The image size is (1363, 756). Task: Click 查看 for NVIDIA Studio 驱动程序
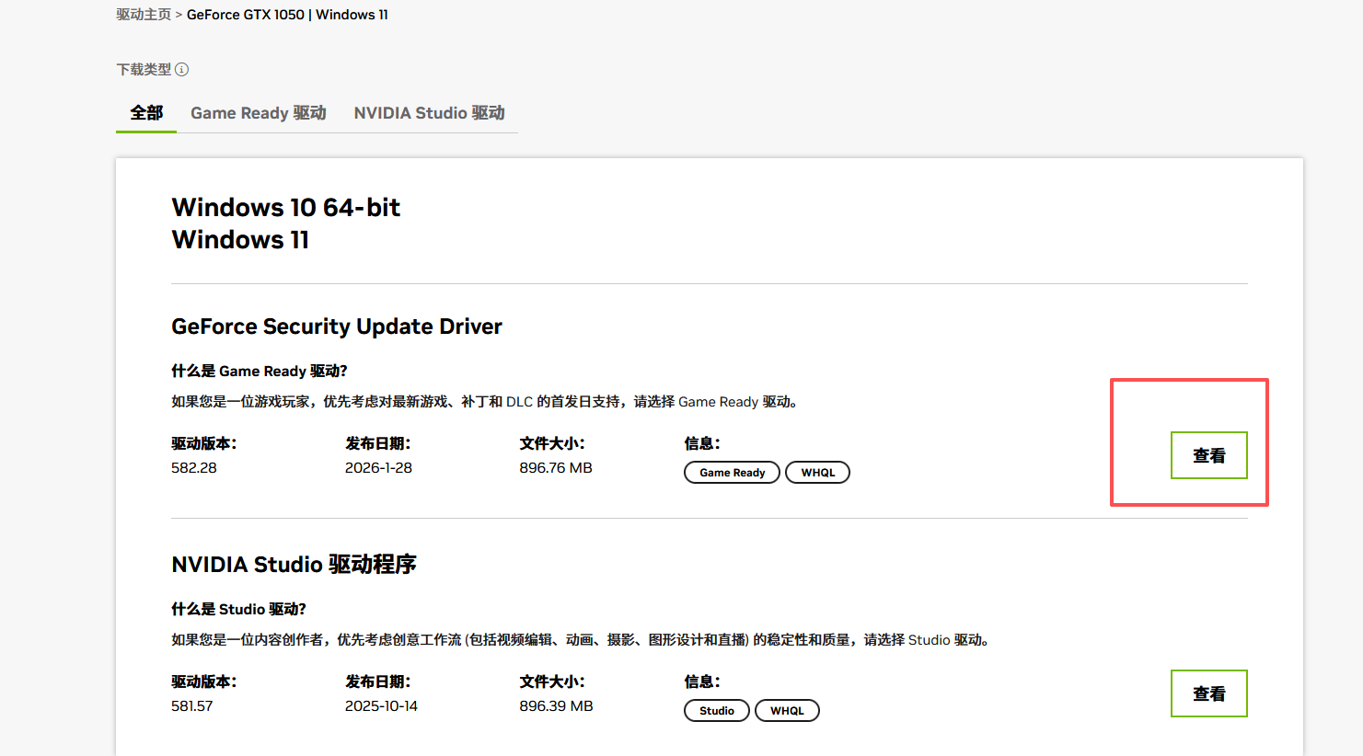[1209, 693]
